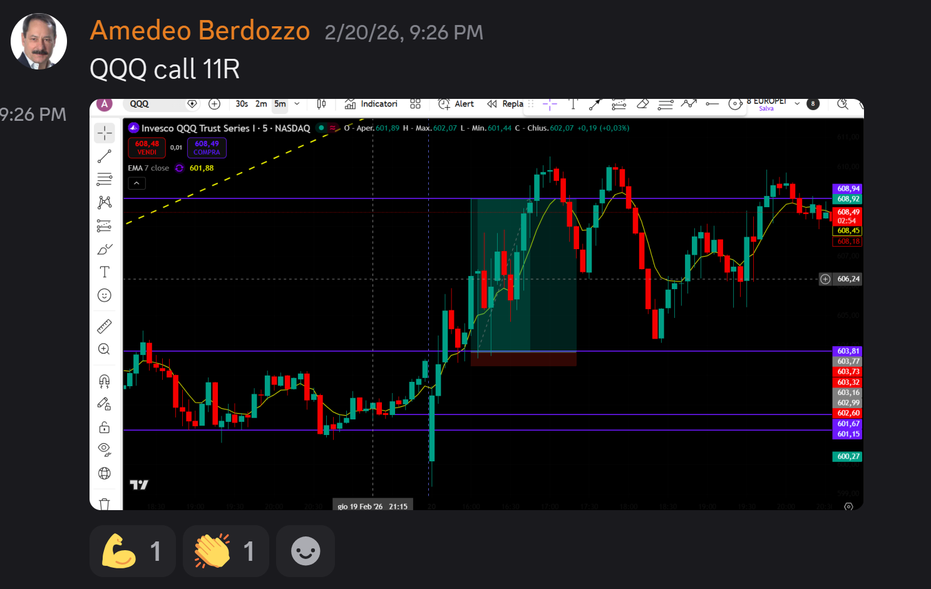Select the crosshair cursor tool in left sidebar
Image resolution: width=931 pixels, height=589 pixels.
(x=105, y=133)
